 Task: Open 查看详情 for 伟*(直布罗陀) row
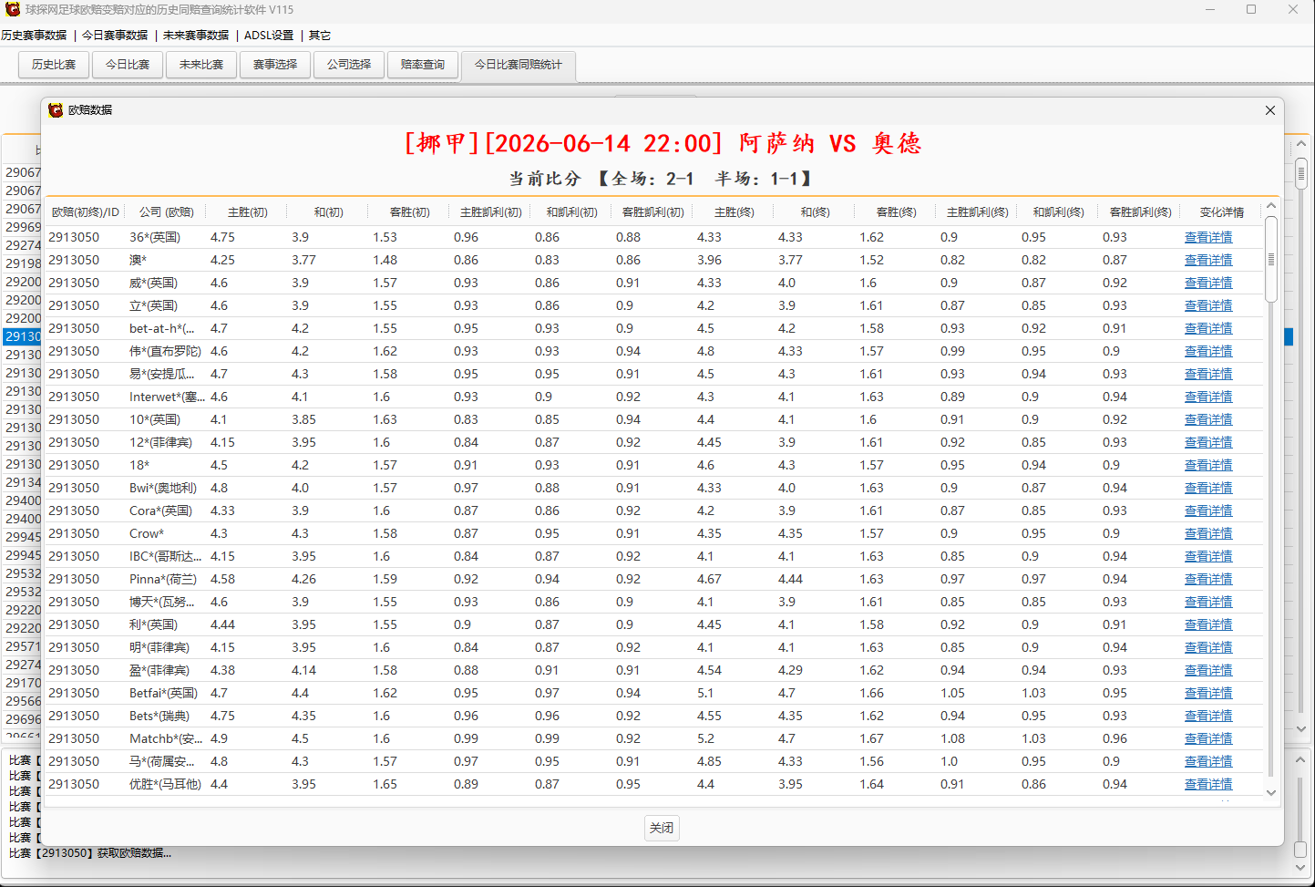point(1208,351)
